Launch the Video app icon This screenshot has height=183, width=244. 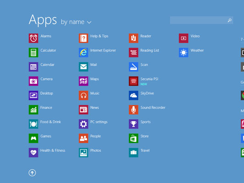[x=184, y=38]
